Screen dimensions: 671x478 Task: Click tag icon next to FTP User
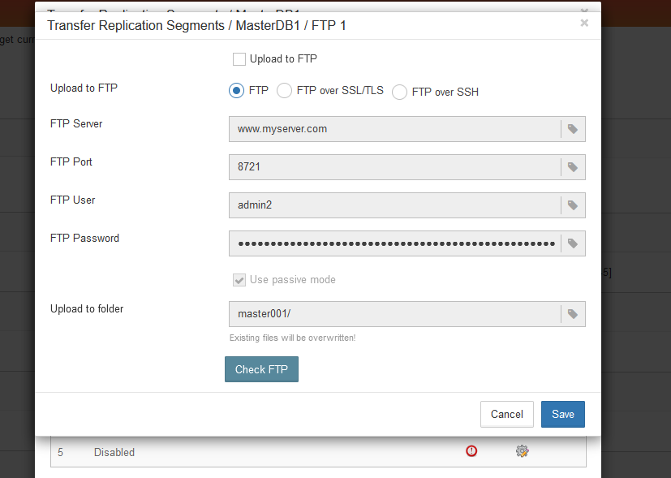[x=573, y=205]
